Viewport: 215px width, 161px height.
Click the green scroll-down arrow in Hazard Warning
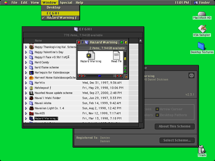[x=125, y=72]
